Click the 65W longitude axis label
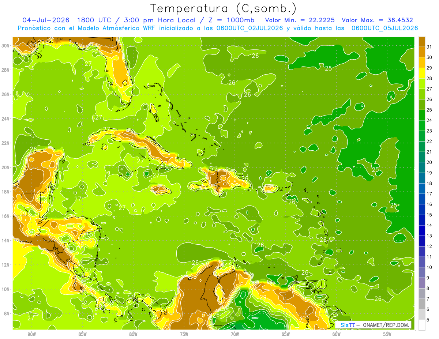439x339 pixels. tap(286, 334)
